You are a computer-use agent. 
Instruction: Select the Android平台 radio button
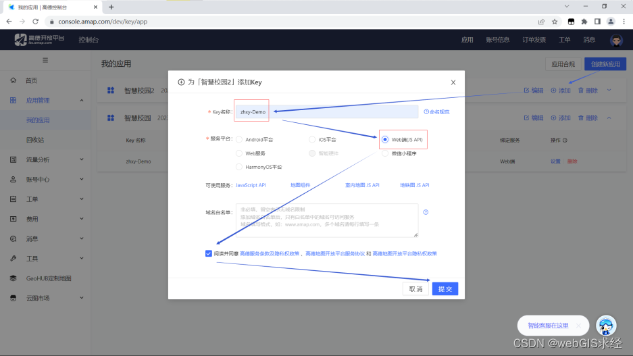pyautogui.click(x=239, y=140)
